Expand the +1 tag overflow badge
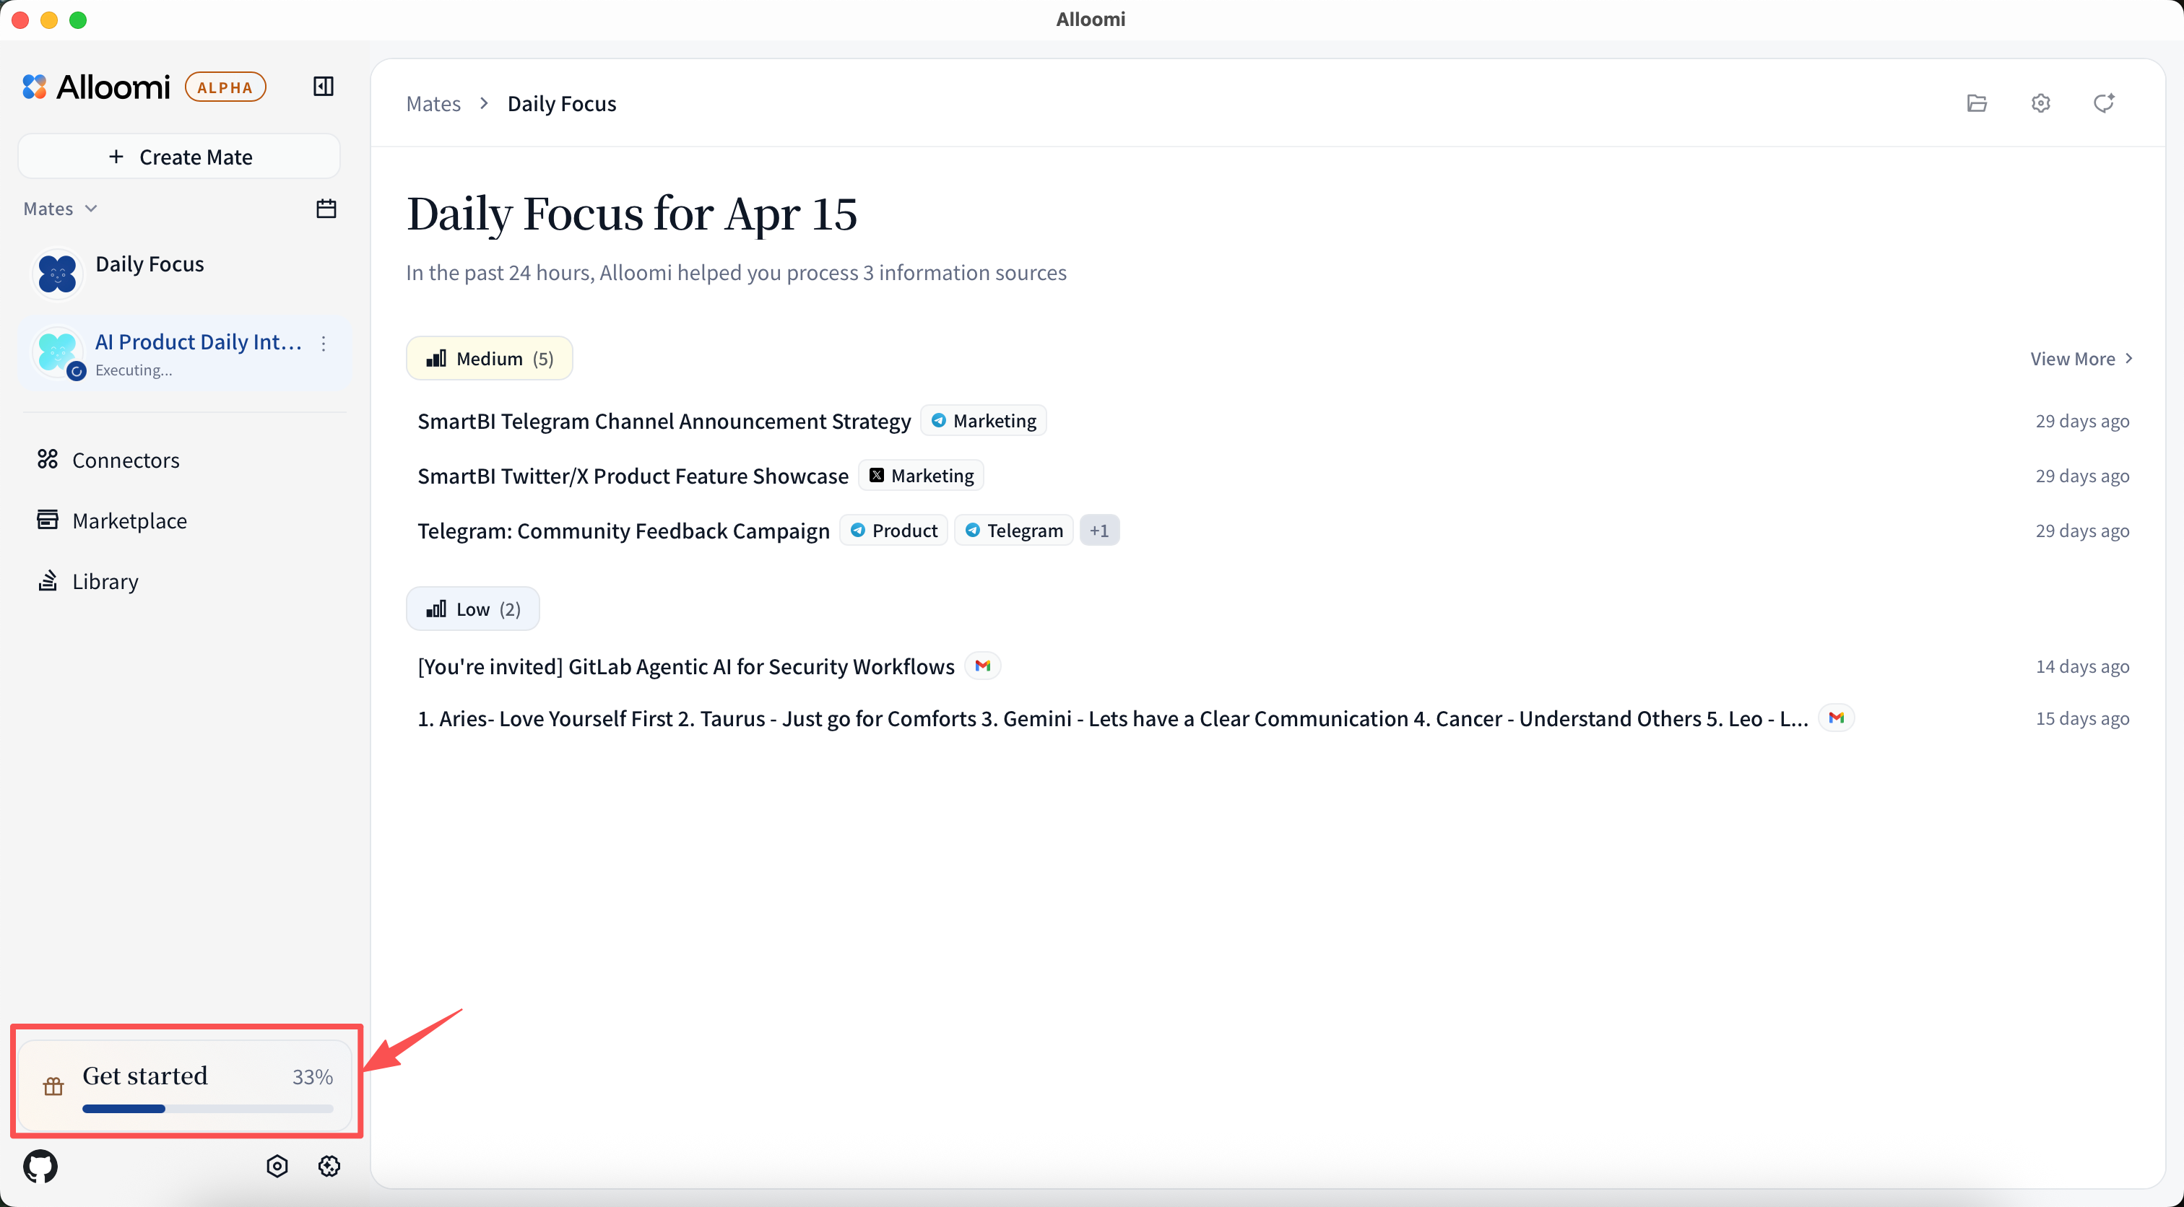The width and height of the screenshot is (2184, 1207). point(1098,531)
